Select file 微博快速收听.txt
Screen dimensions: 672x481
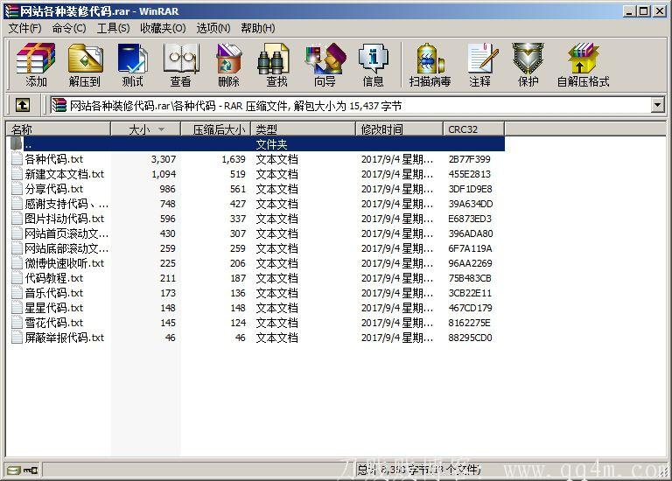64,263
